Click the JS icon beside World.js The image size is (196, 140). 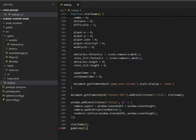[x=7, y=61]
